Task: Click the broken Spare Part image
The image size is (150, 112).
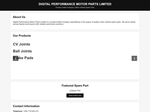Action: (x=75, y=91)
